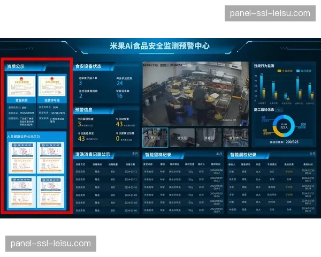Image resolution: width=321 pixels, height=257 pixels.
Task: Click the 经营许可证 label button
Action: (x=52, y=100)
